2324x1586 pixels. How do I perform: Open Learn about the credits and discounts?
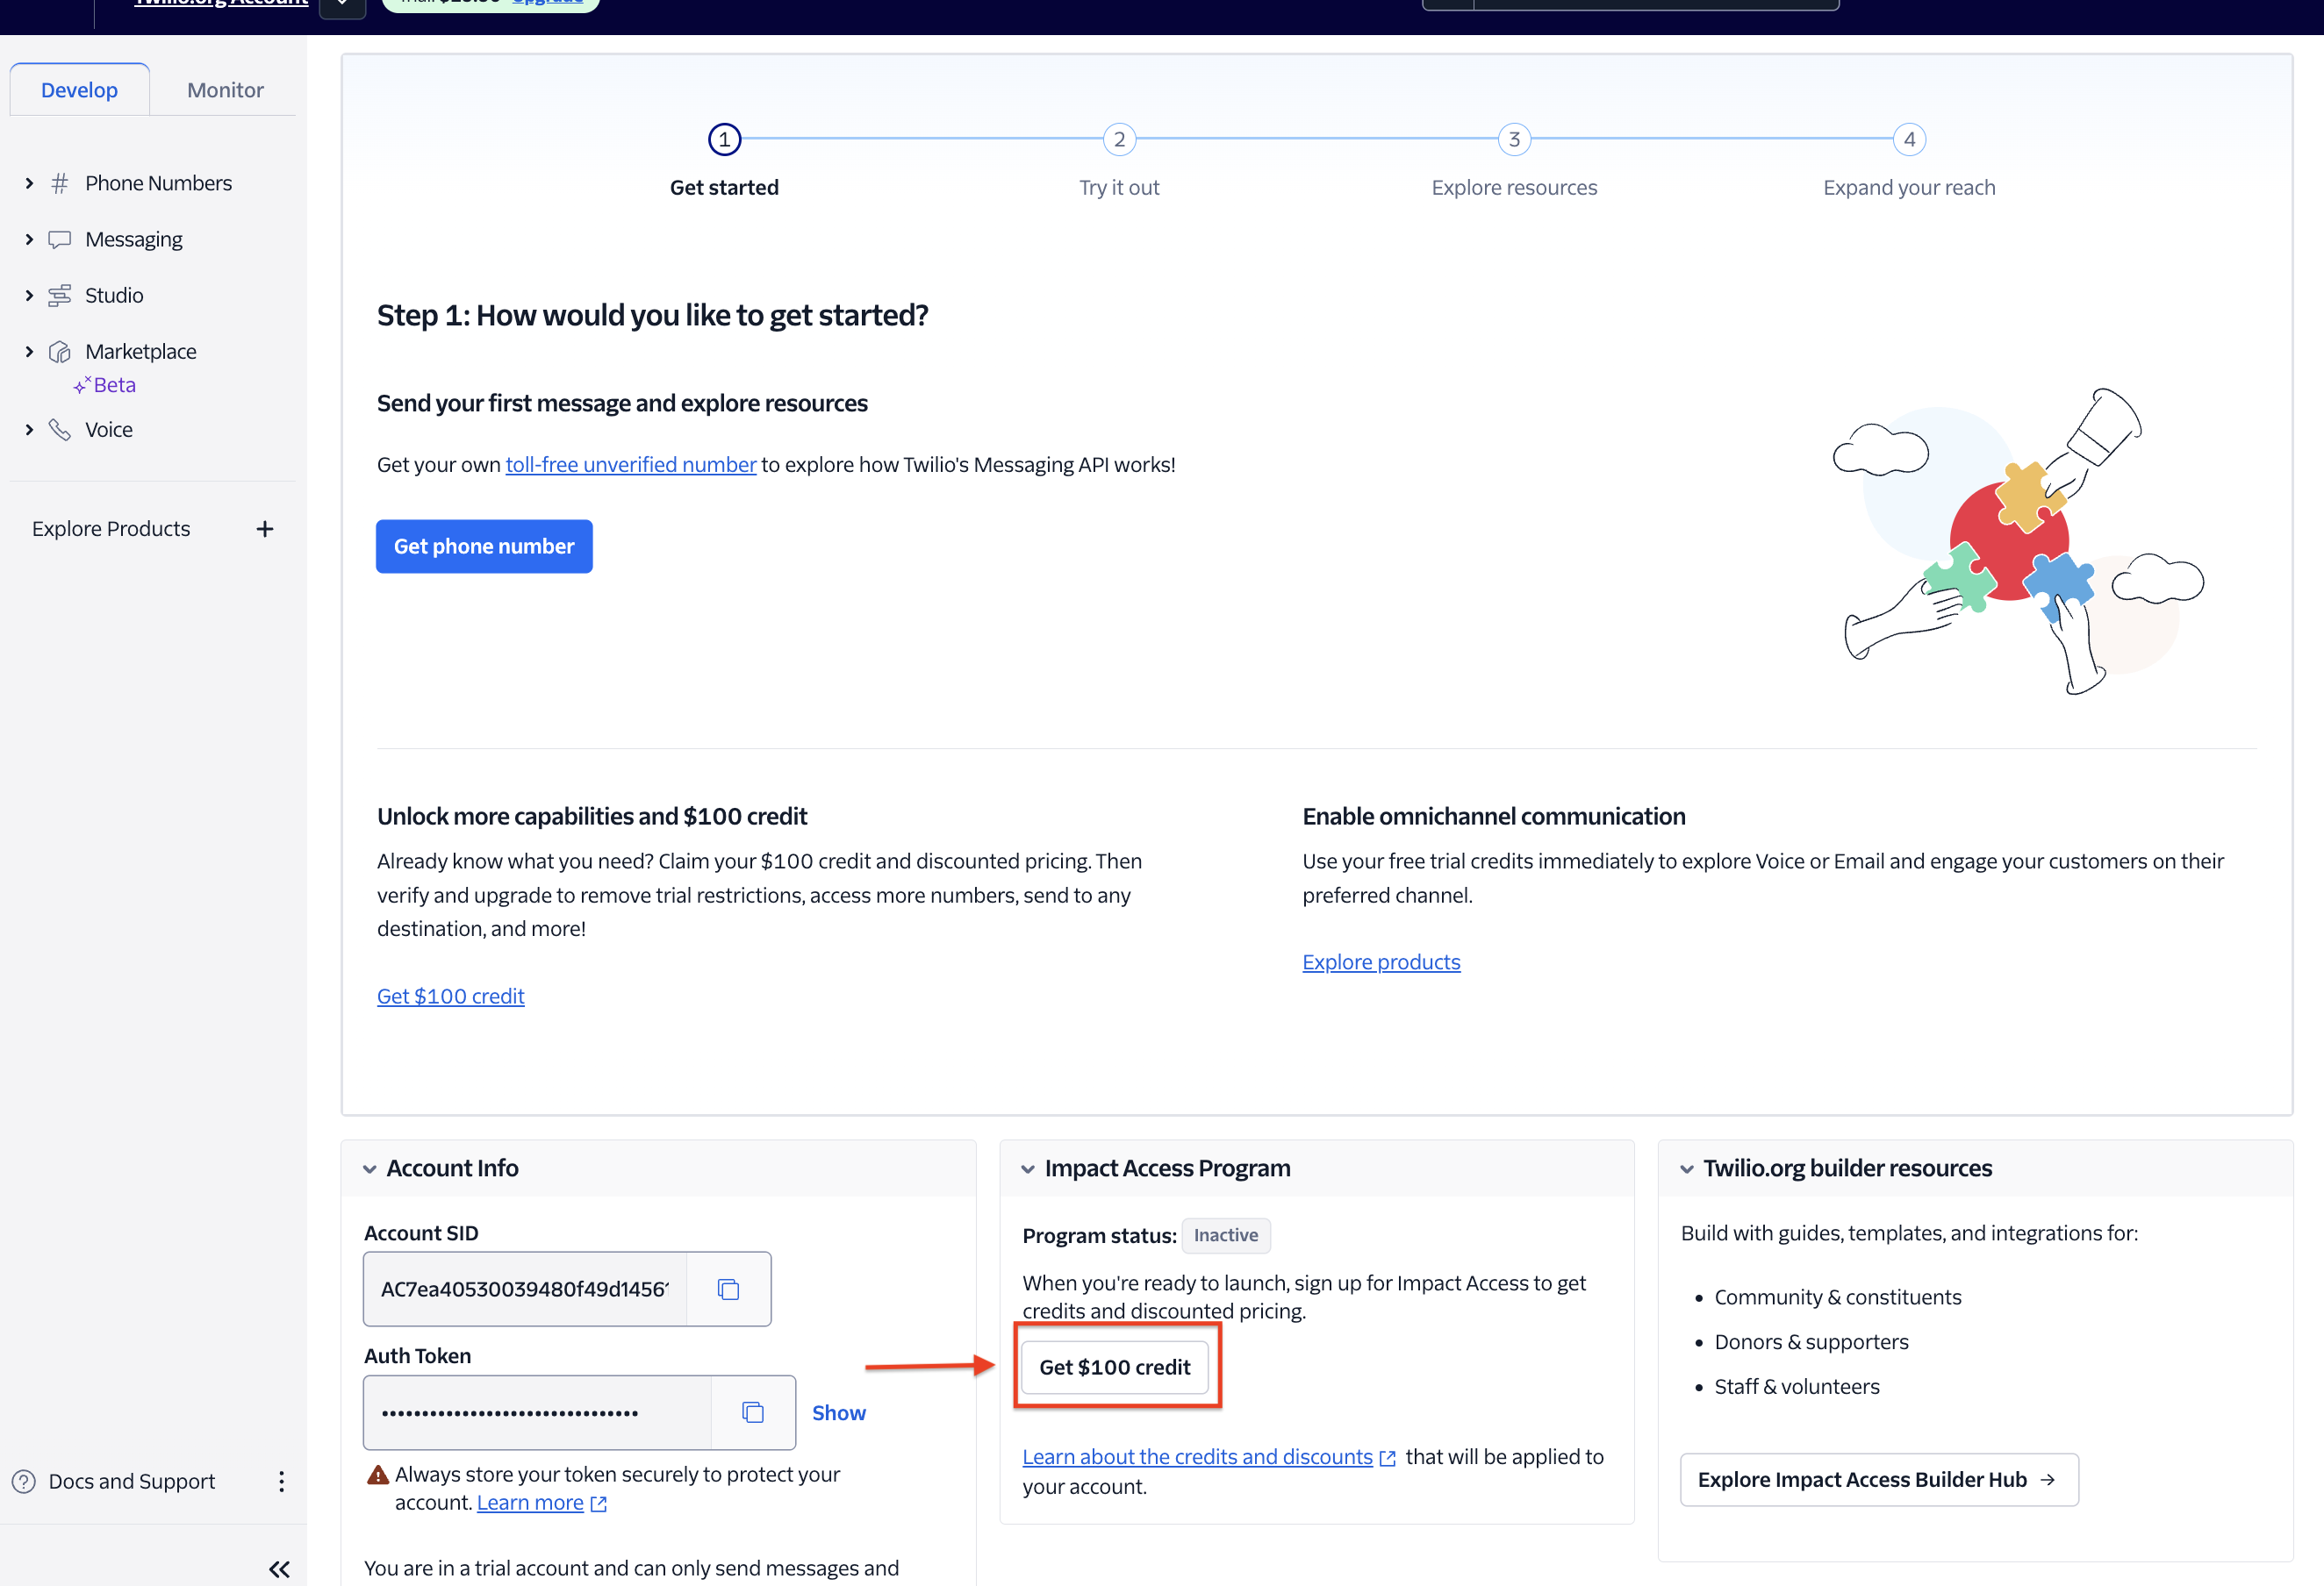pyautogui.click(x=1197, y=1457)
